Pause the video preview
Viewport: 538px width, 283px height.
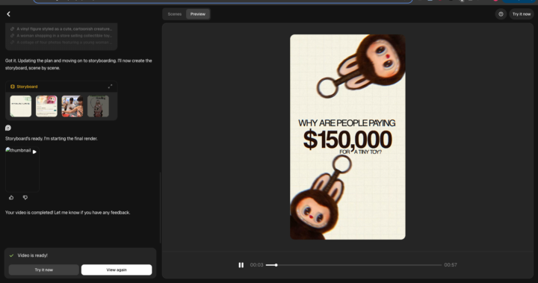click(x=241, y=265)
